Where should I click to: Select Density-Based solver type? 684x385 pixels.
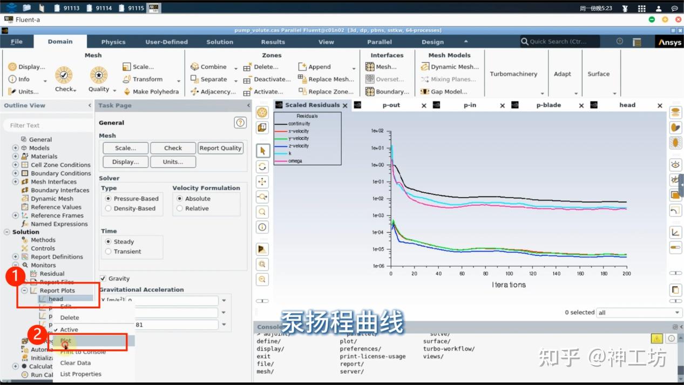109,208
